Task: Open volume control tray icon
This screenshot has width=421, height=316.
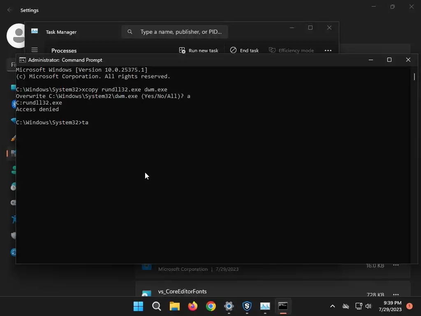Action: click(368, 306)
